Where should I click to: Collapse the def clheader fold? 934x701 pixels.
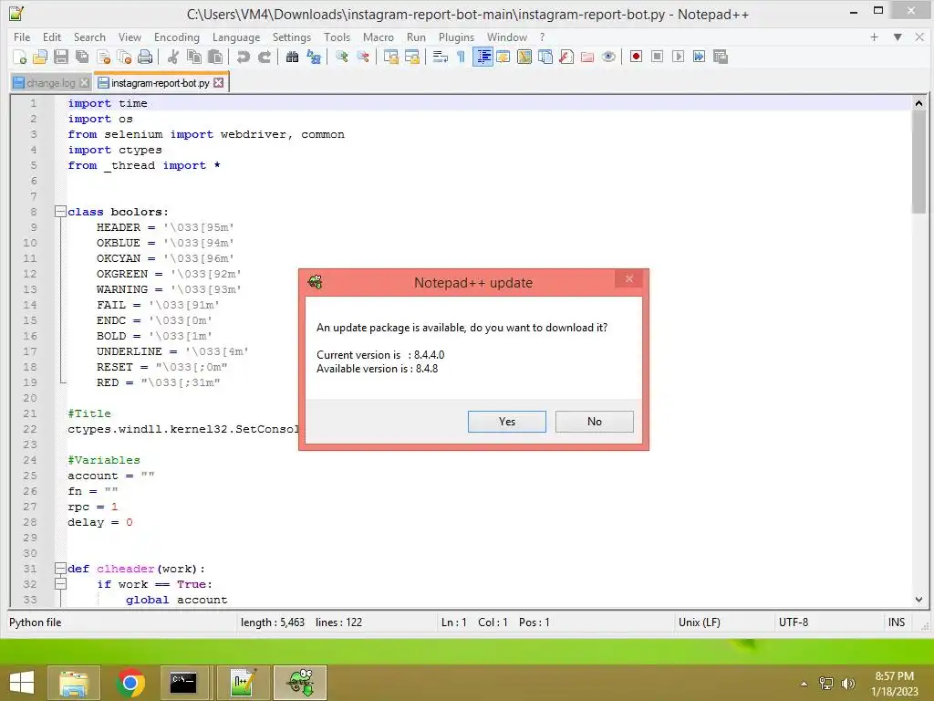tap(60, 568)
